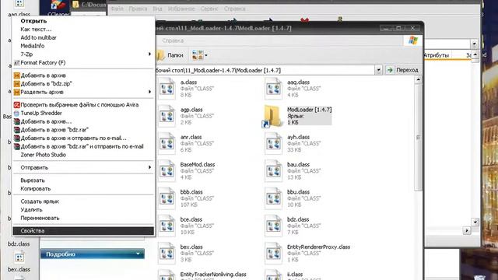Click the Explorer file list scroll up arrow
Image resolution: width=498 pixels, height=280 pixels.
click(x=419, y=79)
